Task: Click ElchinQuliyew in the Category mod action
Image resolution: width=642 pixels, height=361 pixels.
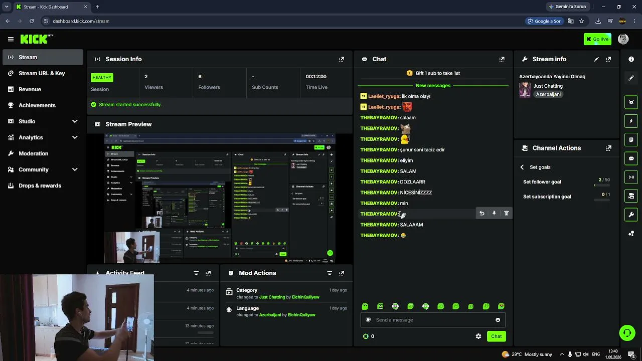Action: (x=305, y=297)
